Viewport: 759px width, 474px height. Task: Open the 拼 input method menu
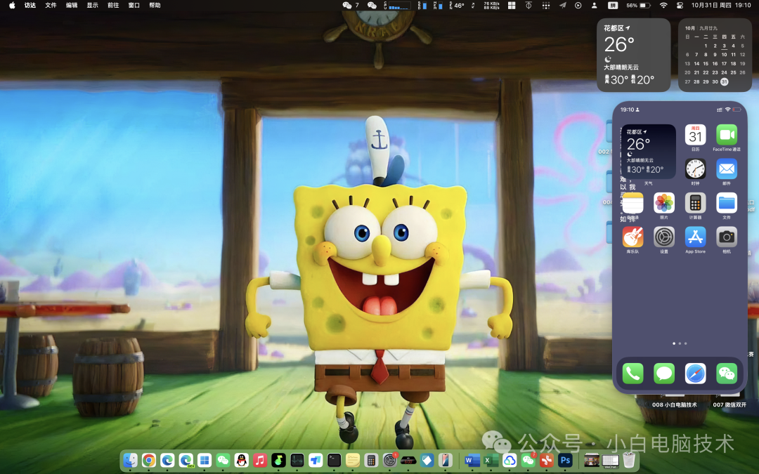[x=612, y=6]
